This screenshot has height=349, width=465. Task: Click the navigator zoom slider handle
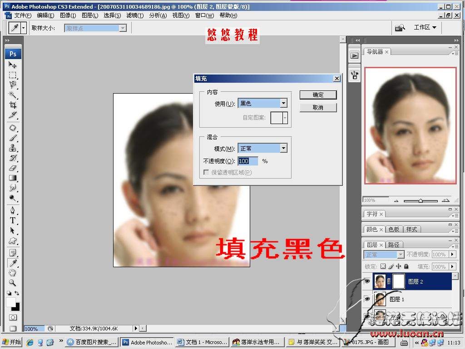coord(420,201)
